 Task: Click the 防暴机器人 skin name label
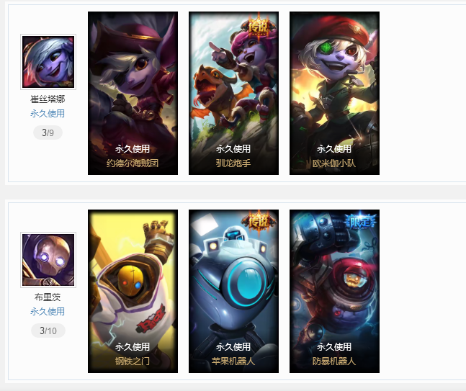click(x=334, y=361)
